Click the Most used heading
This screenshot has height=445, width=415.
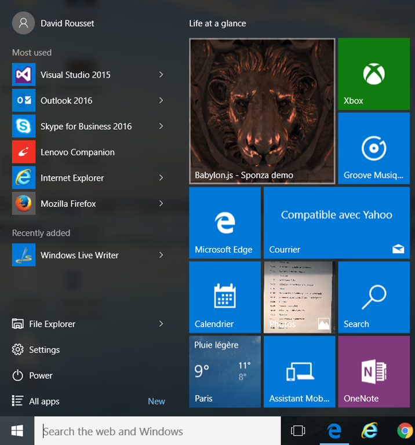(x=32, y=53)
